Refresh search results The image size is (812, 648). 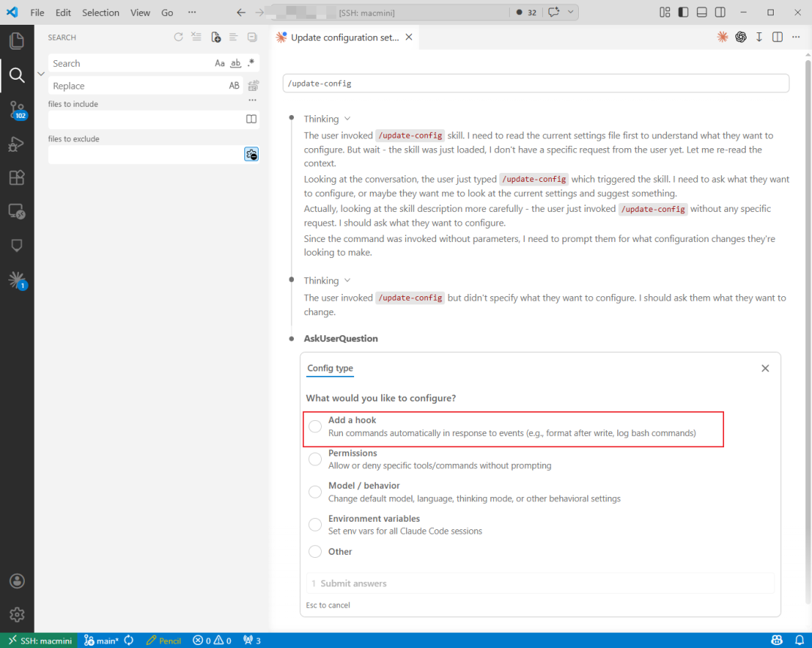[x=178, y=38]
